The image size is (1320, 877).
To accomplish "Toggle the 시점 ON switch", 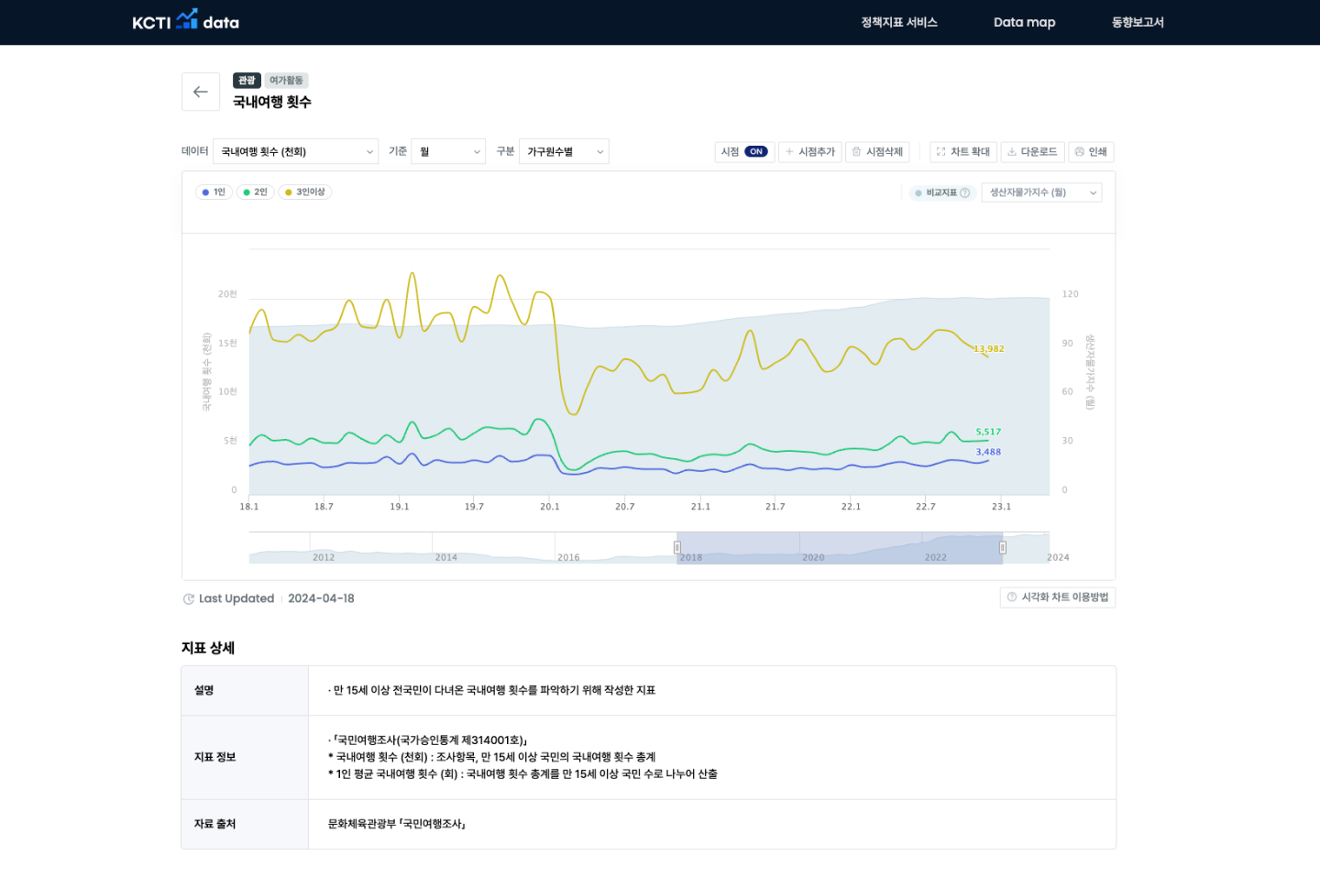I will point(755,152).
